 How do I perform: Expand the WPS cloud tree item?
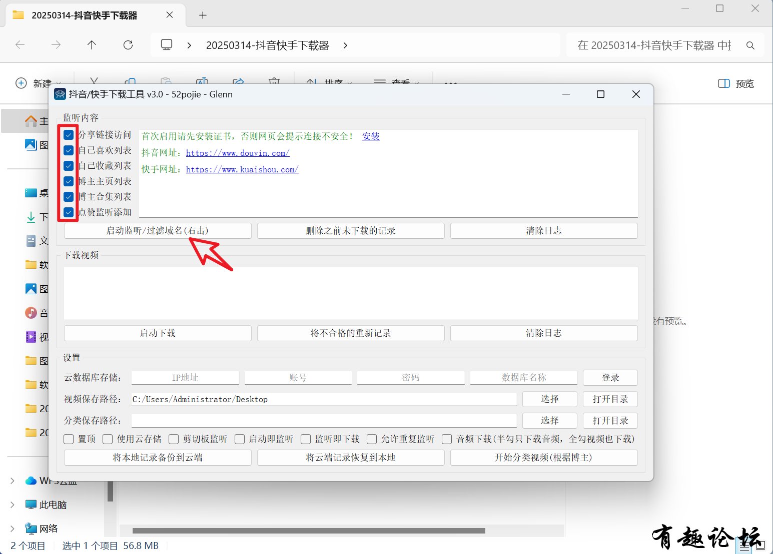tap(13, 481)
